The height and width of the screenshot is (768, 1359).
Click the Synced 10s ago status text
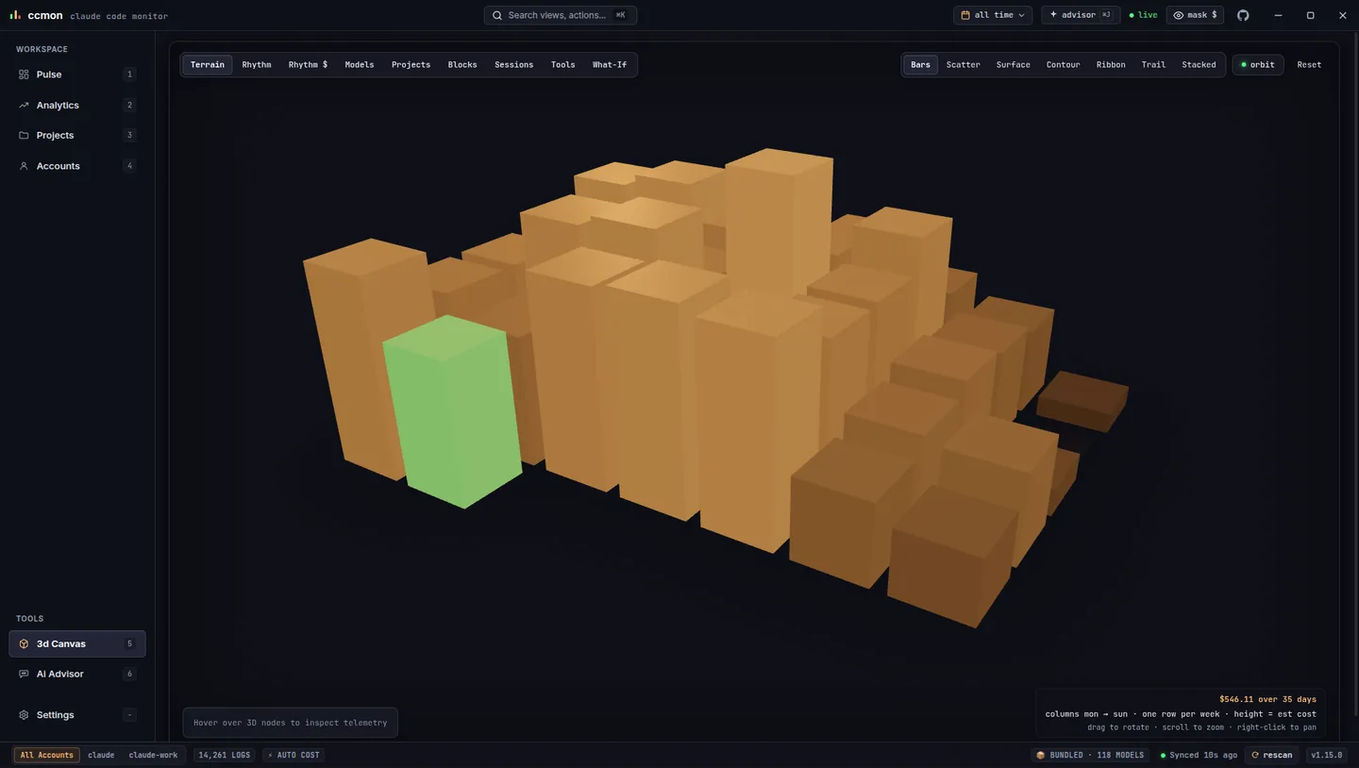click(x=1199, y=755)
